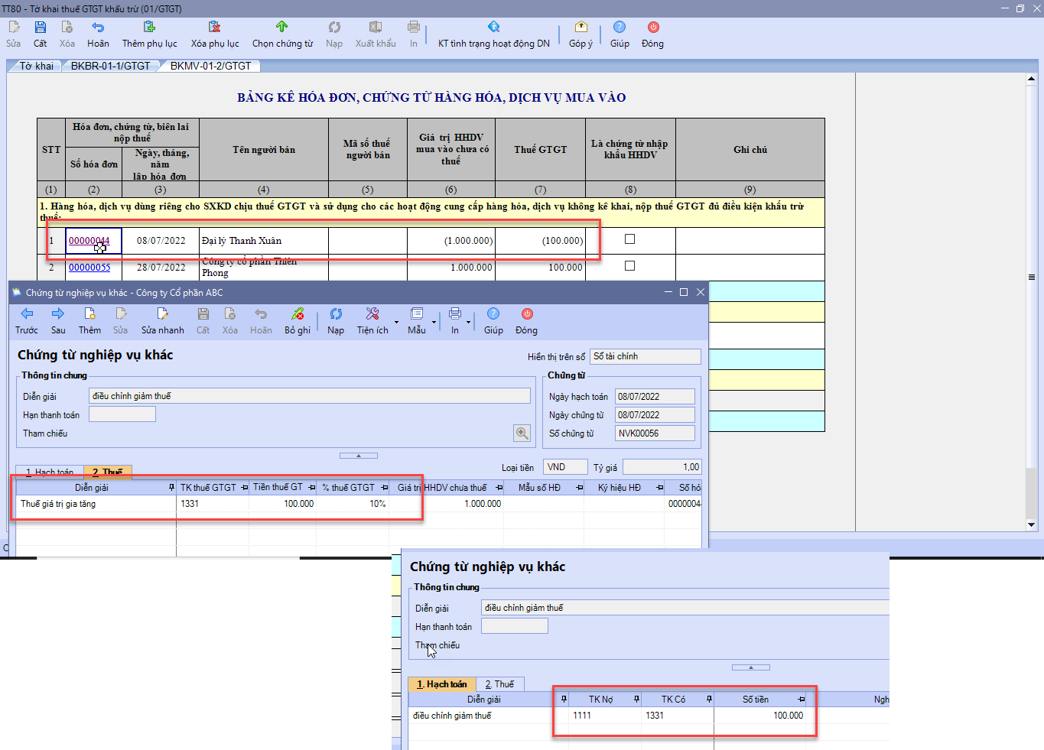The height and width of the screenshot is (750, 1044).
Task: Click Ngày hạch toán date field
Action: point(655,397)
